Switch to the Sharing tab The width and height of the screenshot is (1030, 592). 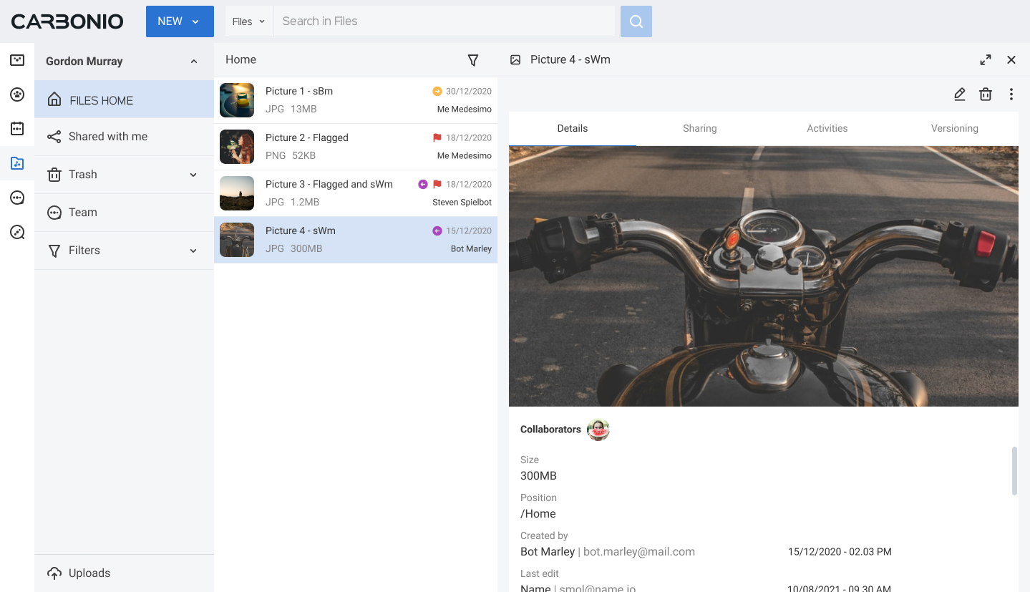point(699,128)
